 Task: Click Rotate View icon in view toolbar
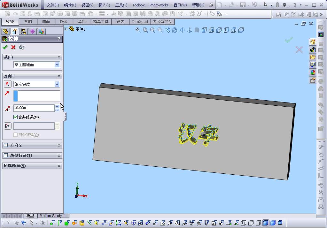(175, 30)
